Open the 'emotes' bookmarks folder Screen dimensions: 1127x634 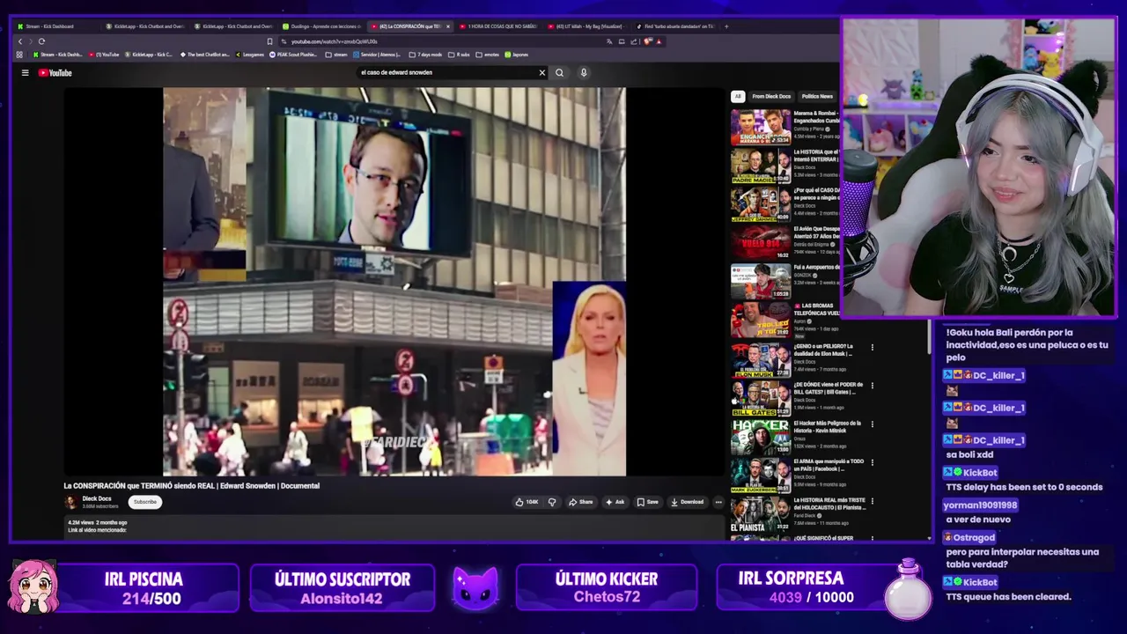click(x=489, y=55)
